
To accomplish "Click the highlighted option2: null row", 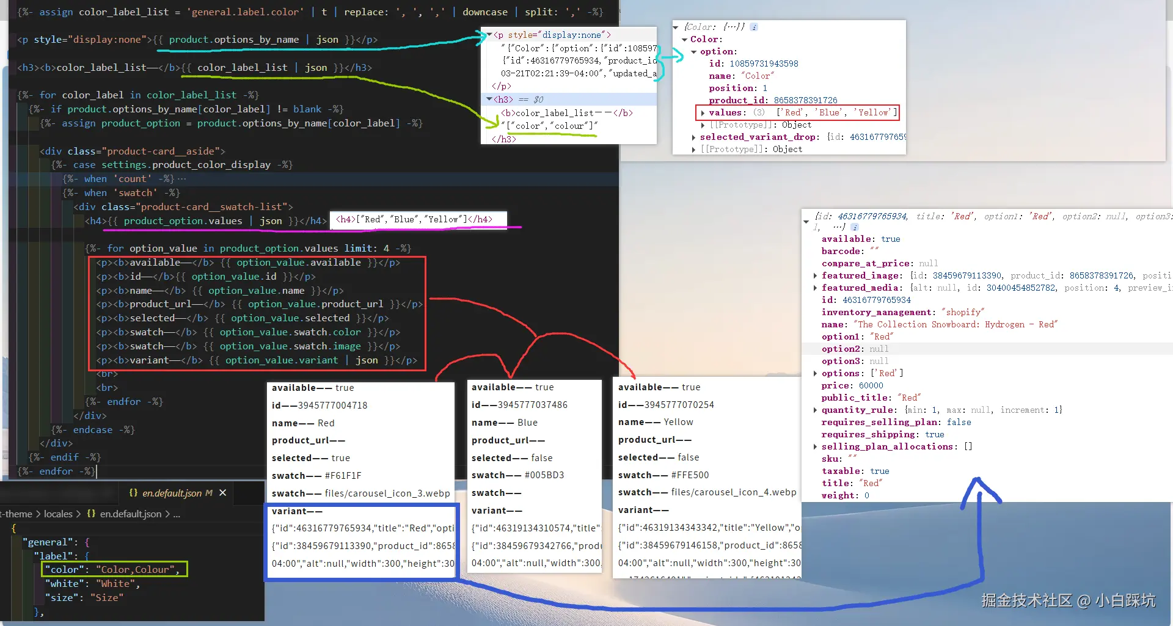I will click(987, 349).
